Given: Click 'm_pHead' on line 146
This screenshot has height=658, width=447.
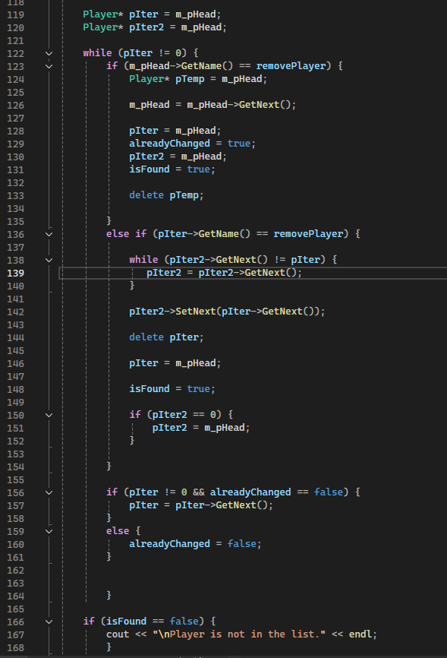Looking at the screenshot, I should tap(195, 363).
